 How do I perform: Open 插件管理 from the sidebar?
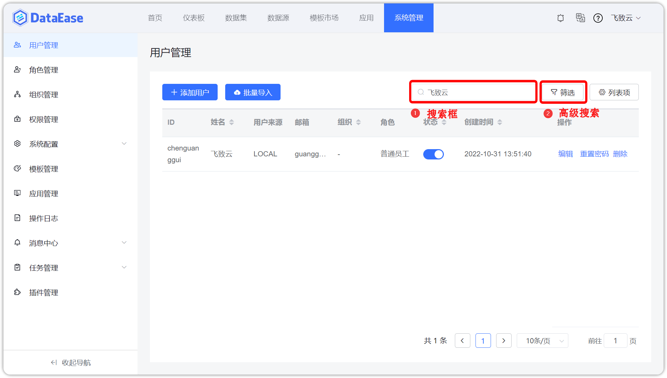(x=44, y=292)
